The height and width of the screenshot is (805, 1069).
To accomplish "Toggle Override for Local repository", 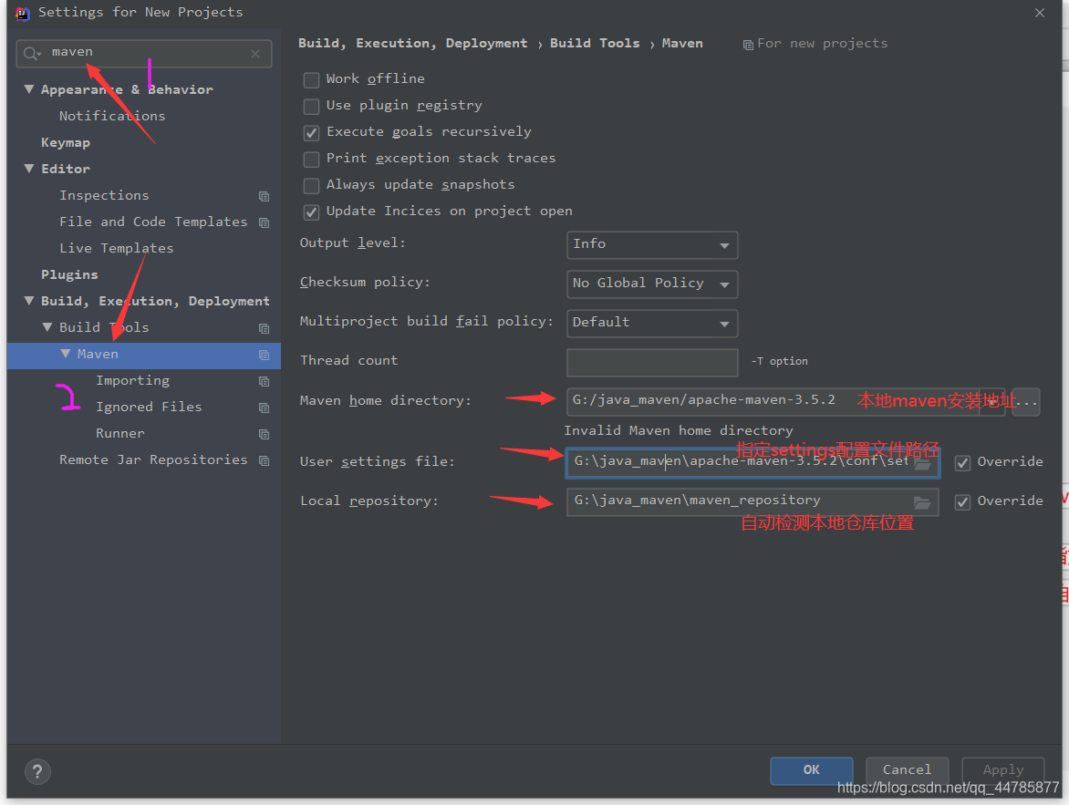I will tap(962, 502).
